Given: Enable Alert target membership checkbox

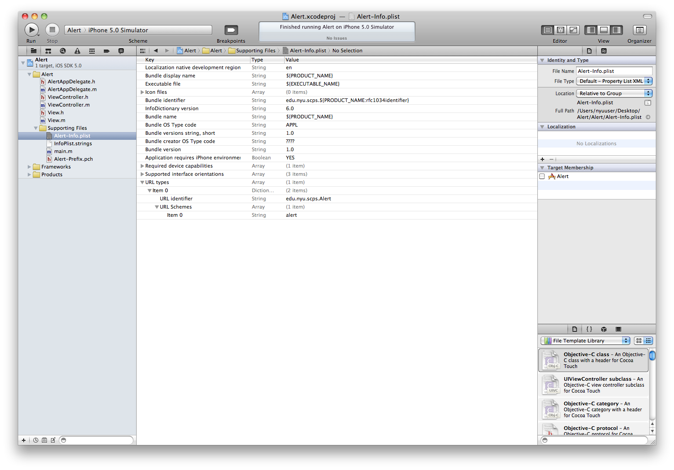Looking at the screenshot, I should tap(542, 177).
